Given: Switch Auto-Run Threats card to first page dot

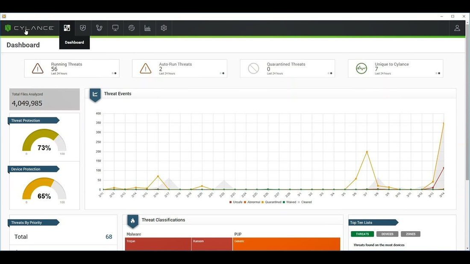Looking at the screenshot, I should tap(220, 73).
